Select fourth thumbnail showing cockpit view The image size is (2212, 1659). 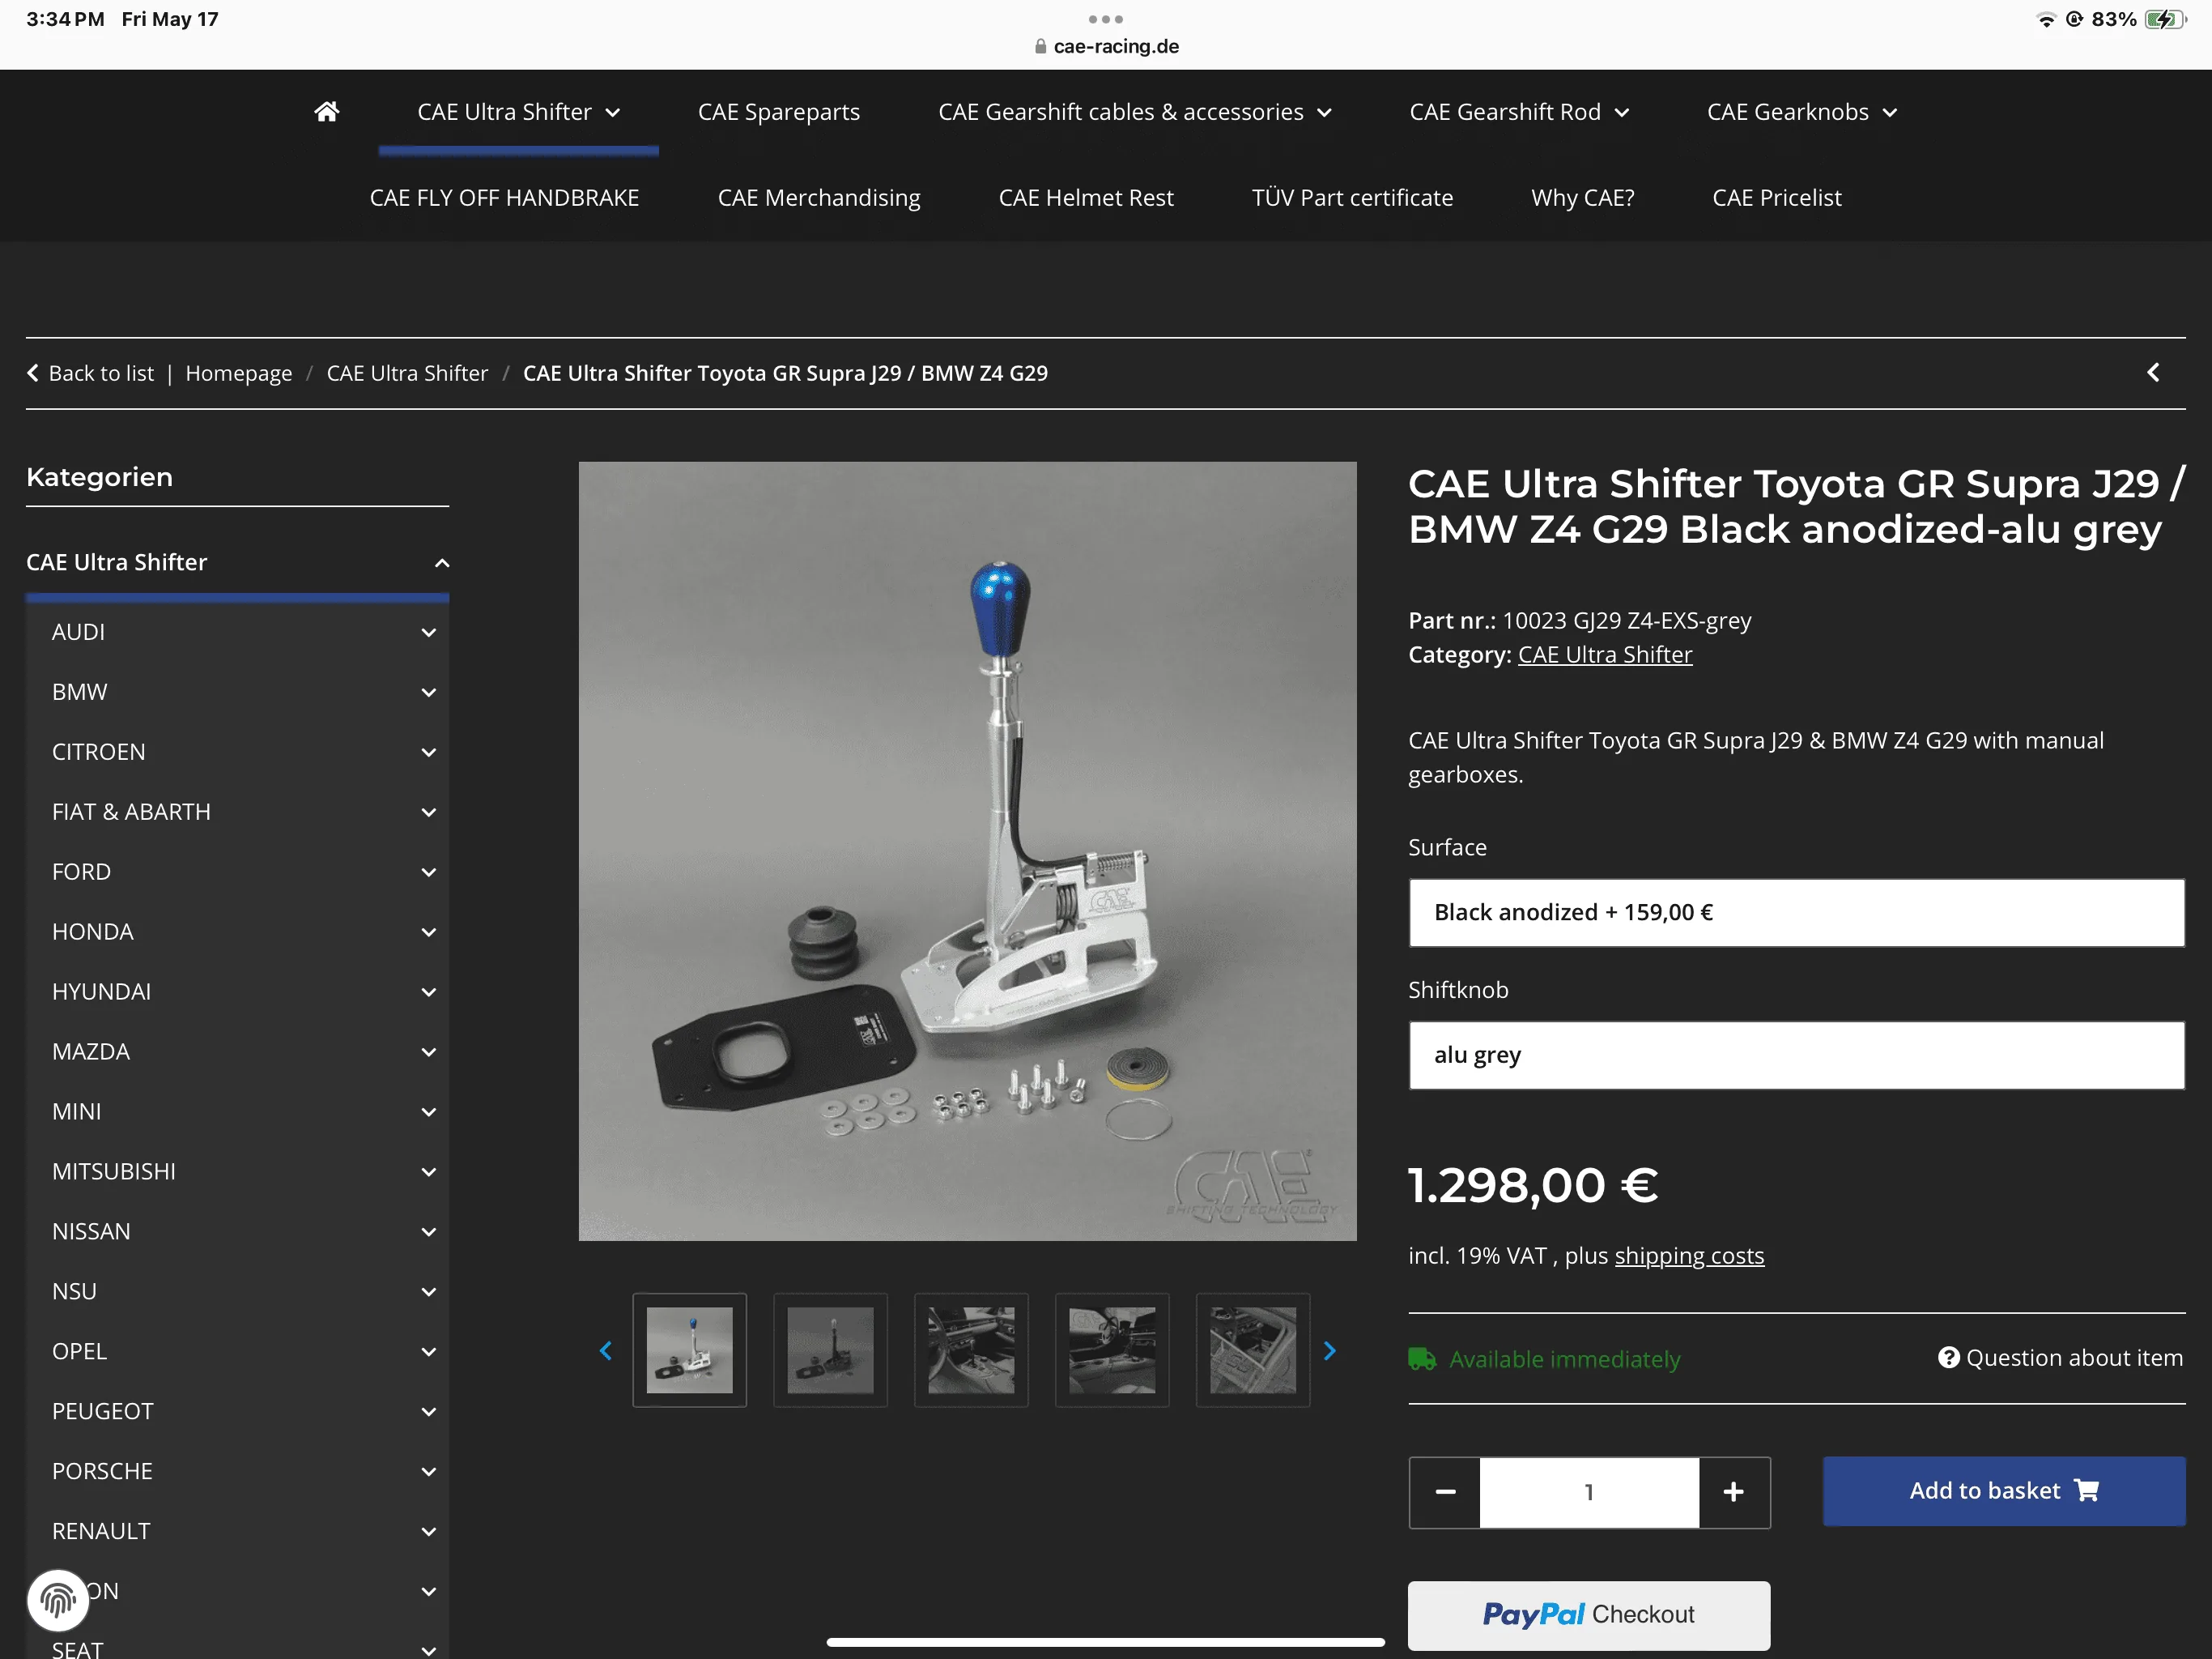point(1112,1350)
